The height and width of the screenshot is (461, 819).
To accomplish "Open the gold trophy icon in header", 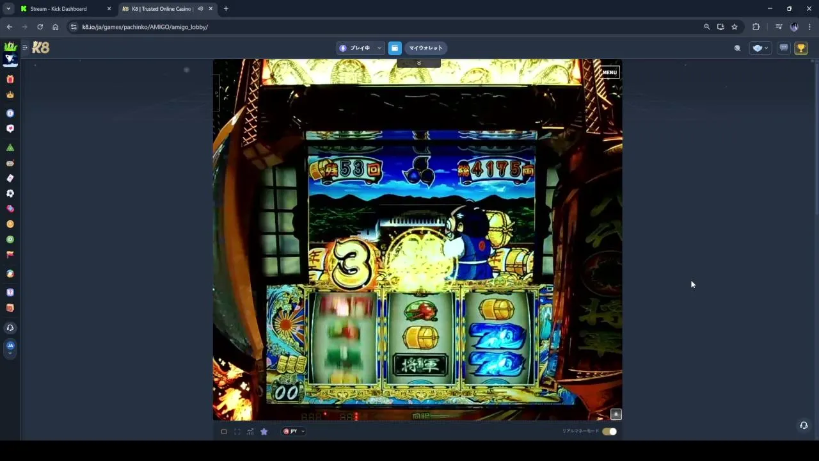I will pos(800,48).
